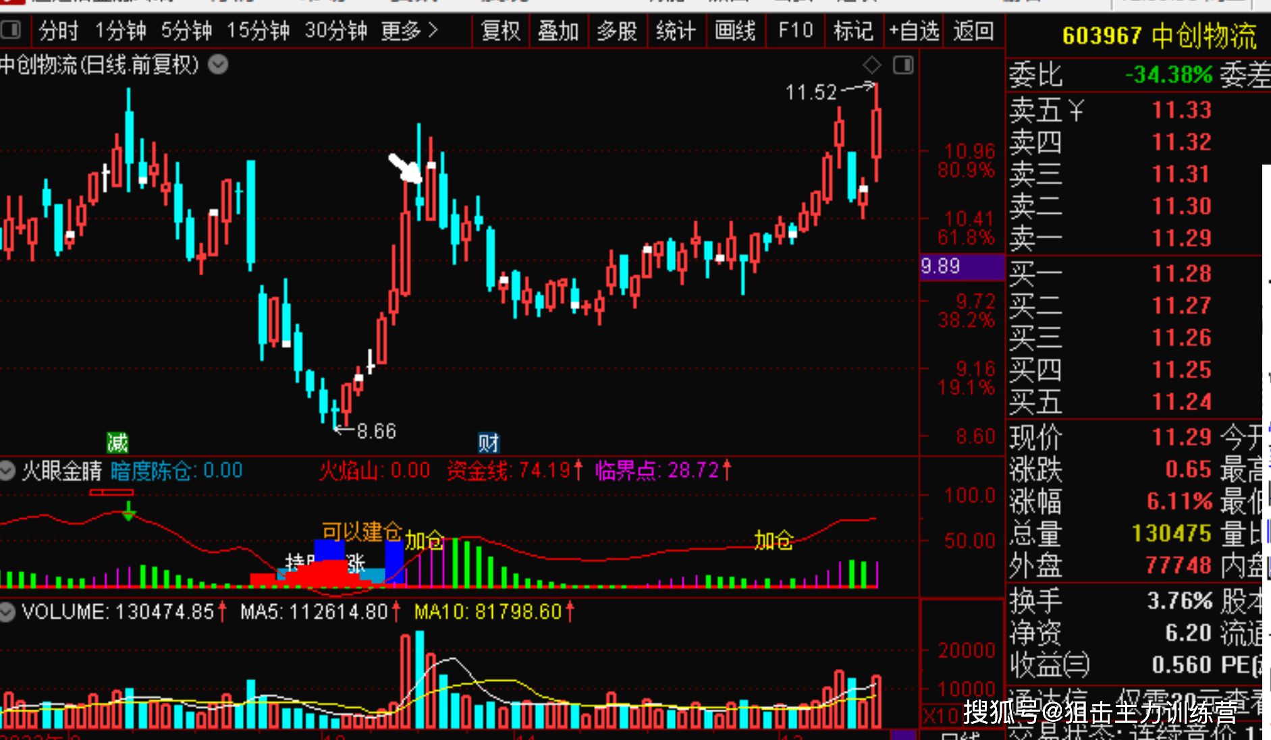Image resolution: width=1271 pixels, height=740 pixels.
Task: Click the 现价 value 11.29
Action: point(1181,437)
